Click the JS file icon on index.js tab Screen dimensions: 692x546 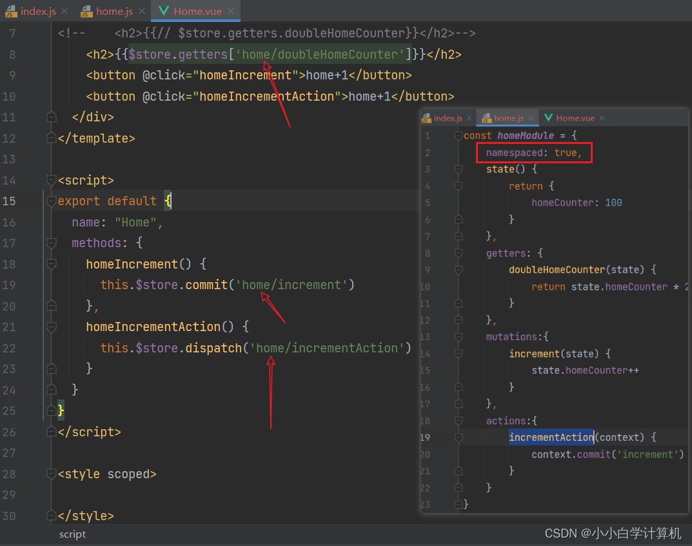tap(11, 11)
